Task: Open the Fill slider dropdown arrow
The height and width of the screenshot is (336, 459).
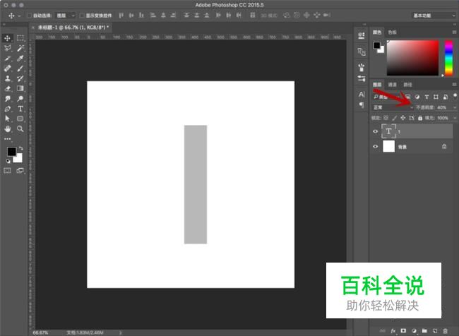Action: (455, 118)
